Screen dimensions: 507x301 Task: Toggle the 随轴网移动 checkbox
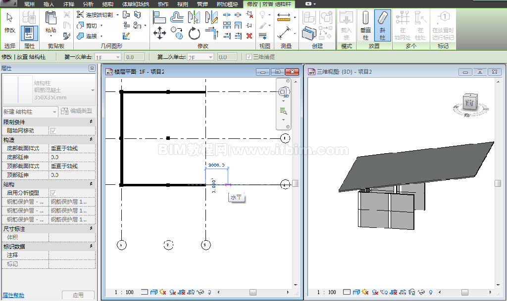[x=53, y=130]
